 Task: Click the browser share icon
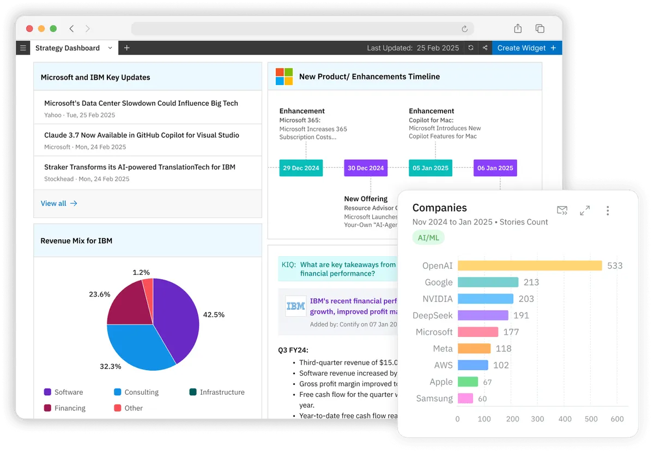coord(518,28)
